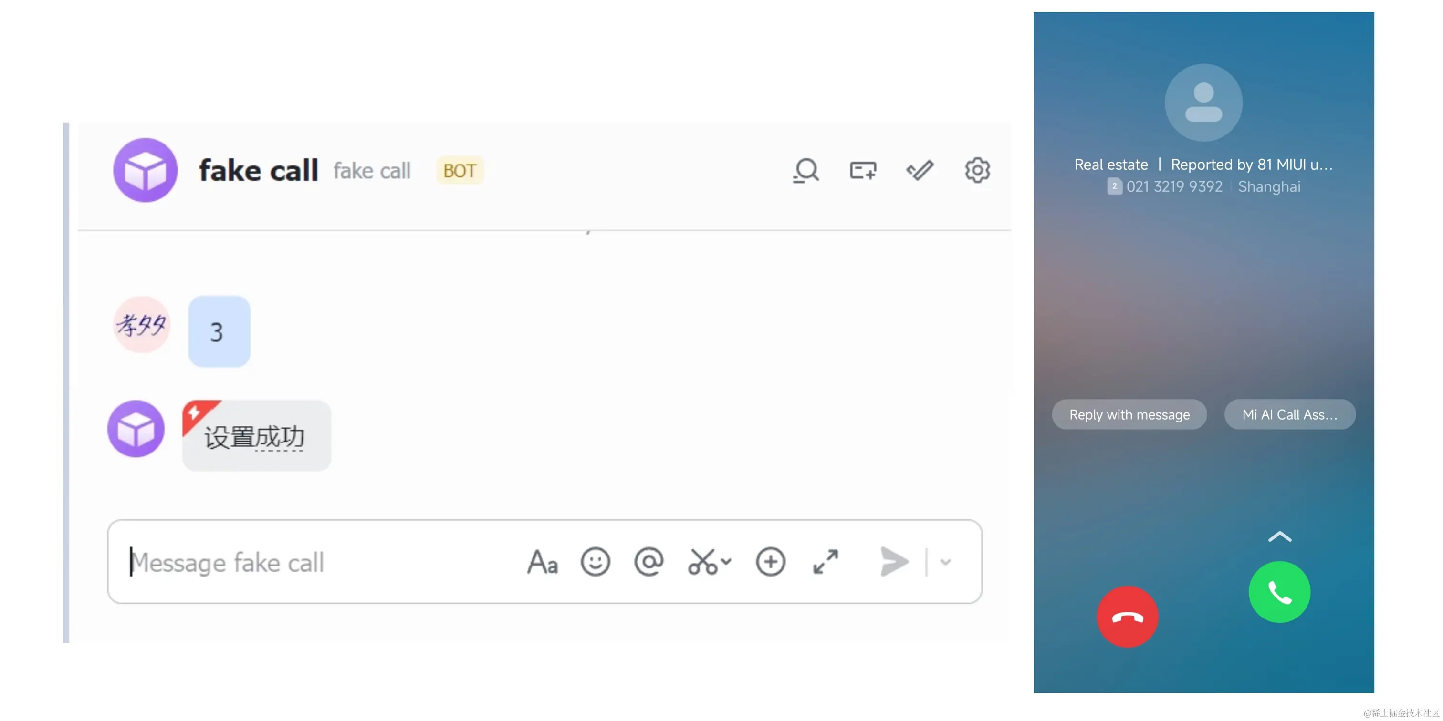
Task: Click the create group chat icon
Action: (863, 170)
